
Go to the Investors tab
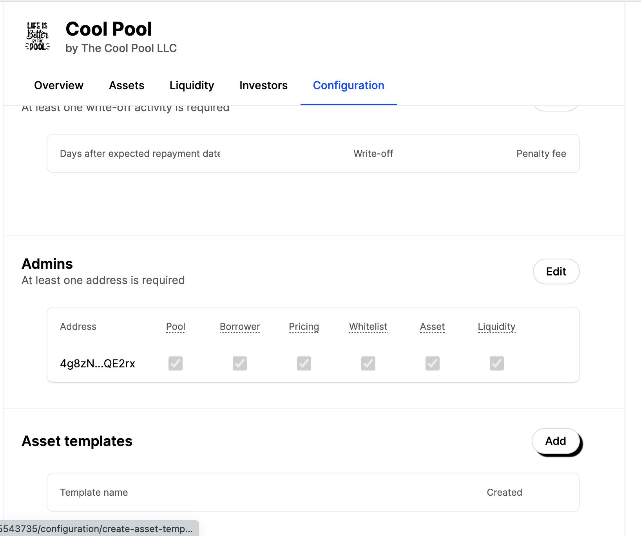tap(263, 85)
